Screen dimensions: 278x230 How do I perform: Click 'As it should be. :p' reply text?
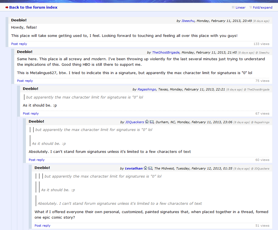pyautogui.click(x=40, y=105)
